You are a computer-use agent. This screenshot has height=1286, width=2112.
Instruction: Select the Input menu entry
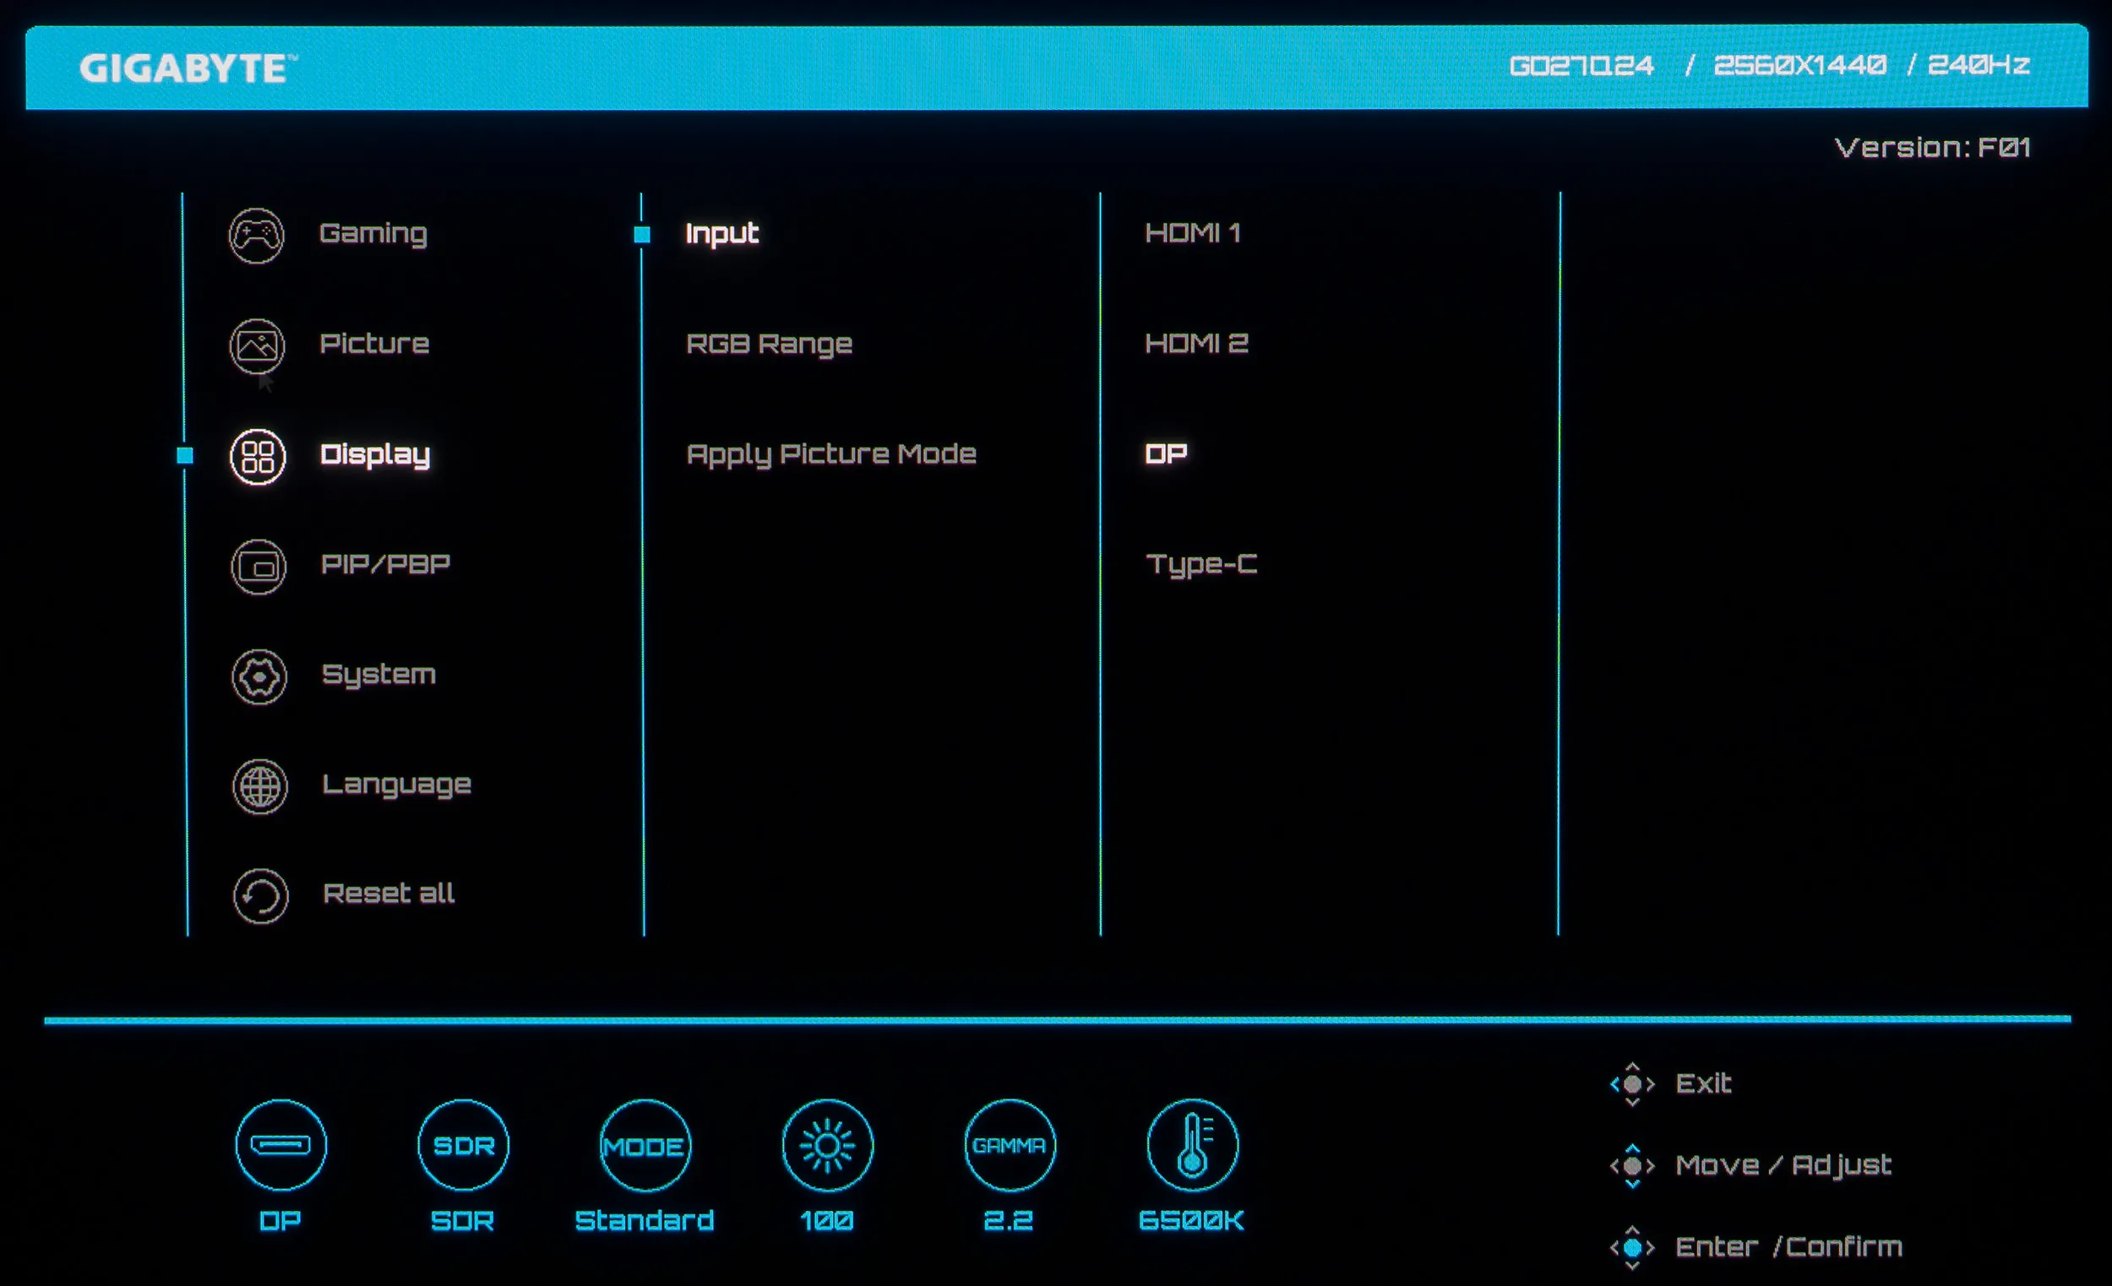[x=721, y=233]
